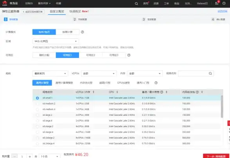This screenshot has width=230, height=158.
Task: Select 超高I/O型 flavor type tab
Action: (105, 83)
